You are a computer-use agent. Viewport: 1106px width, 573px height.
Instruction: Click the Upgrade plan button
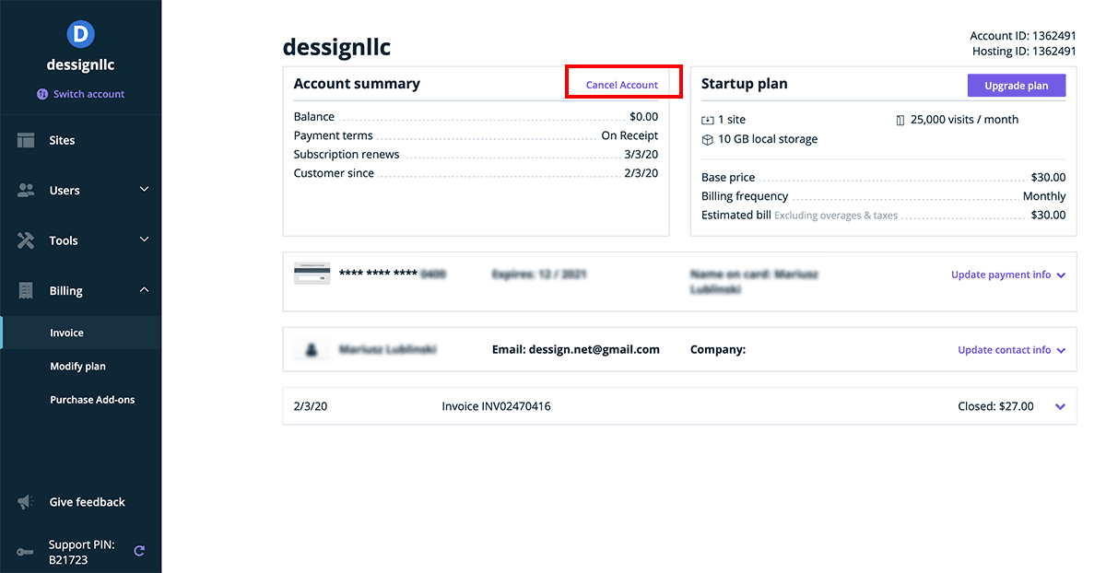(x=1016, y=86)
